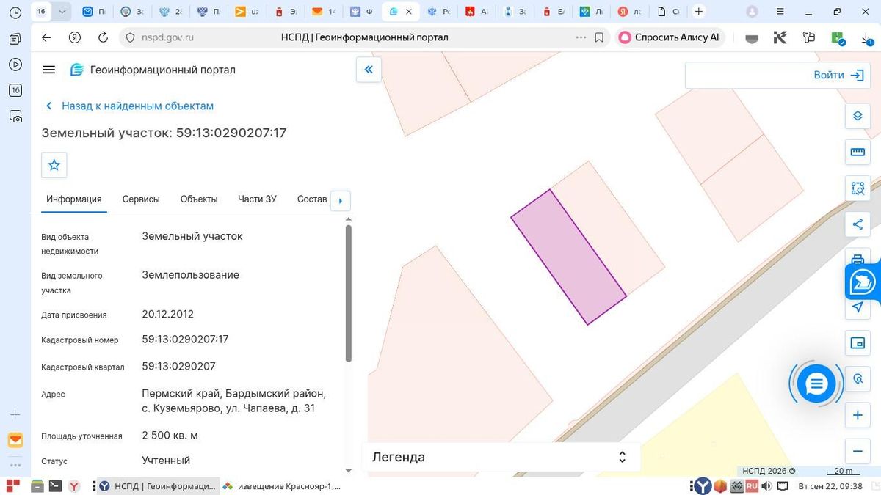Click Назад к найденным объектам link
The width and height of the screenshot is (881, 495).
coord(130,106)
